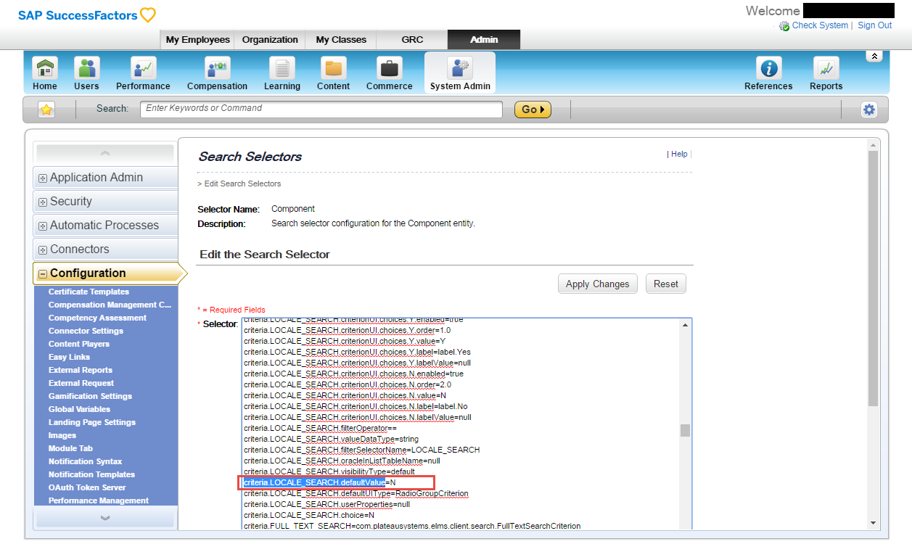This screenshot has width=912, height=544.
Task: Expand the Automatic Processes section
Action: pos(105,226)
